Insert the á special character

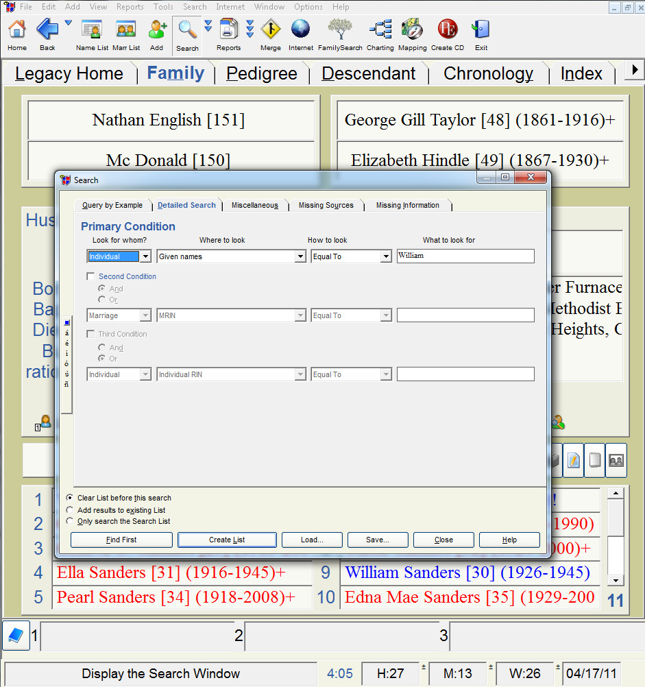coord(66,333)
